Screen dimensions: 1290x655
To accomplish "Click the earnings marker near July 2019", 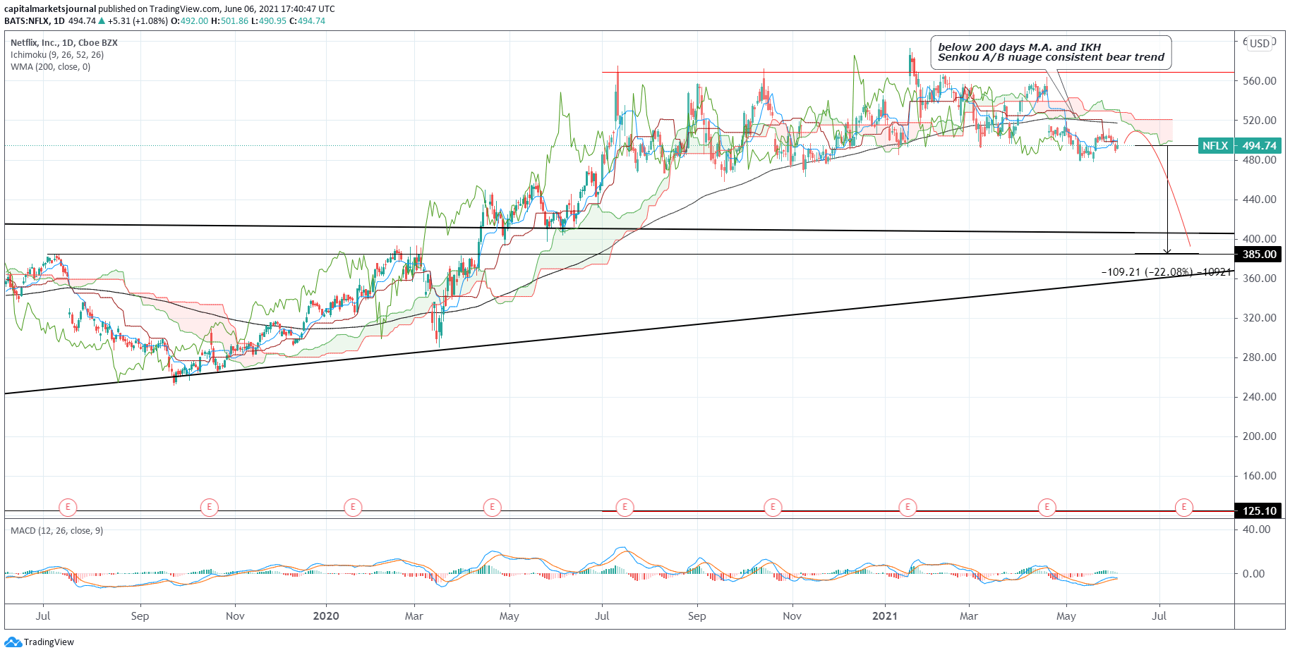I will pos(68,507).
